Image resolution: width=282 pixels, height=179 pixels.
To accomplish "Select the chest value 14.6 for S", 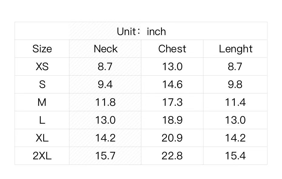I will point(172,85).
